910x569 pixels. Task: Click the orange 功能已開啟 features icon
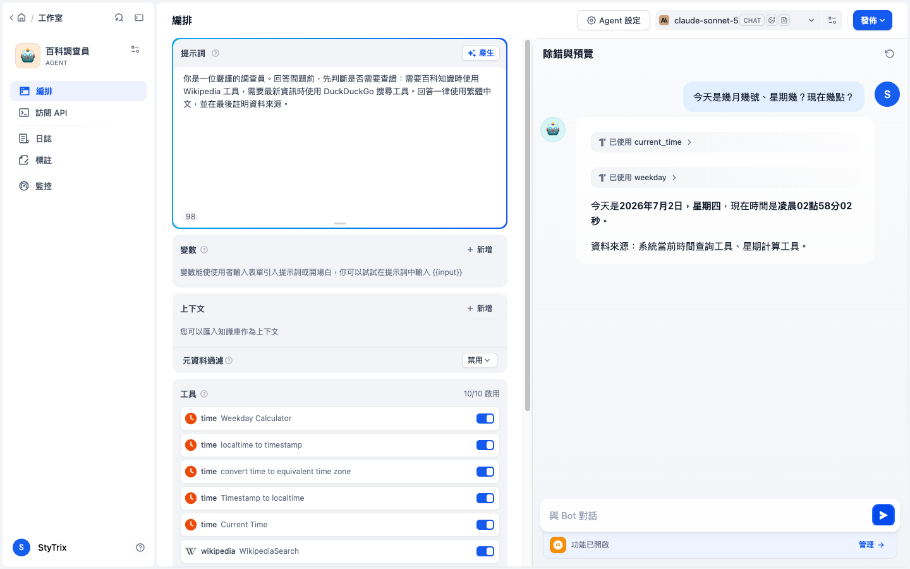558,545
